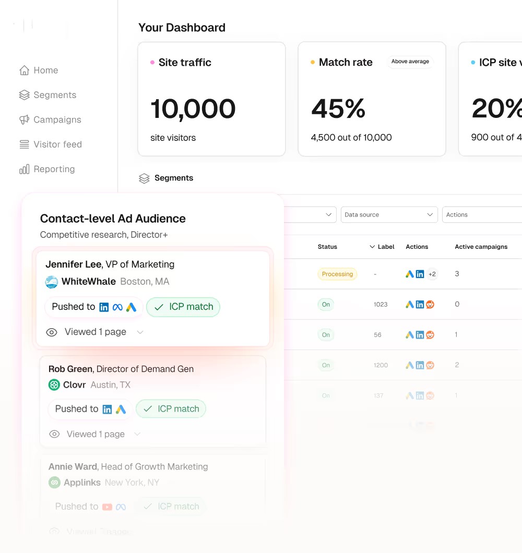
Task: Click the +2 more actions badge
Action: 432,274
